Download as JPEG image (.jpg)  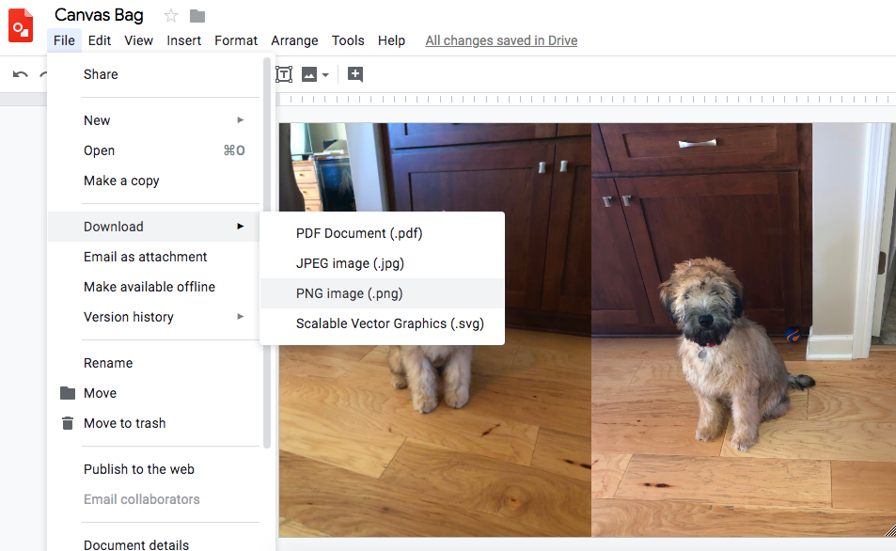350,263
